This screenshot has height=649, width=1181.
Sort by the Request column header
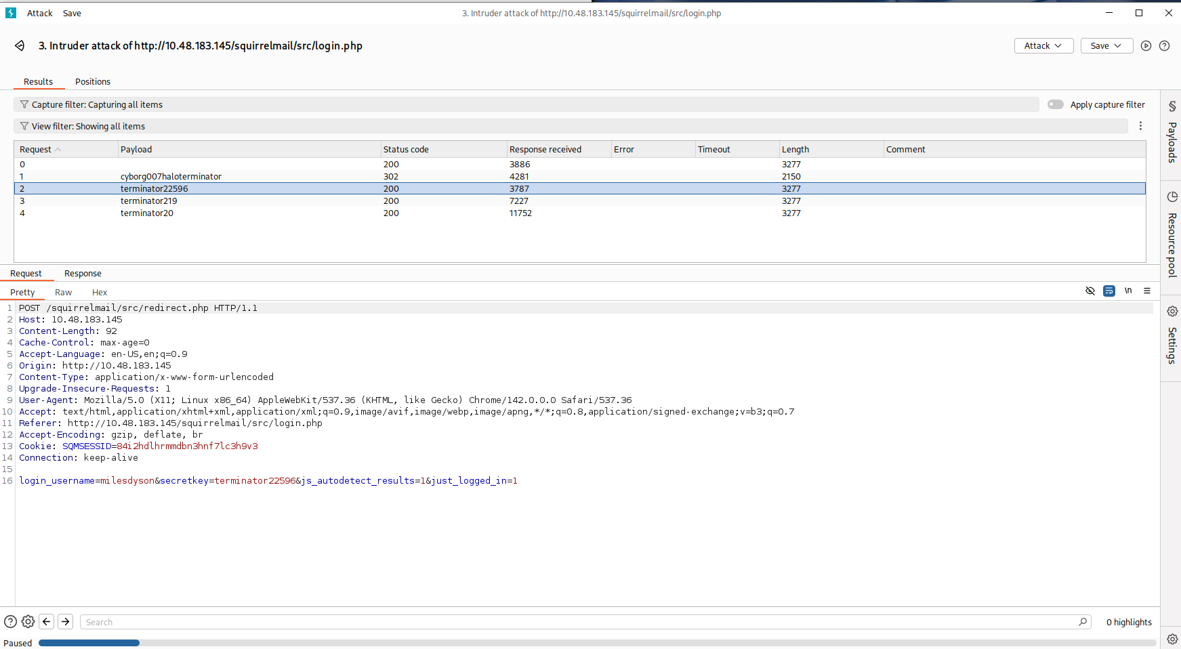66,149
